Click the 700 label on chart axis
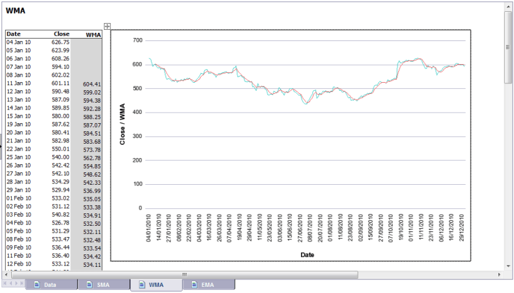 (x=138, y=40)
